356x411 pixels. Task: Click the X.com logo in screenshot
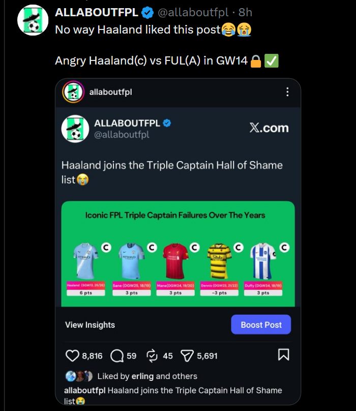269,128
